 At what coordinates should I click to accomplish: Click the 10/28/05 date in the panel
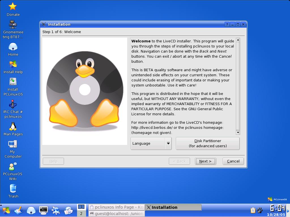coord(276,215)
